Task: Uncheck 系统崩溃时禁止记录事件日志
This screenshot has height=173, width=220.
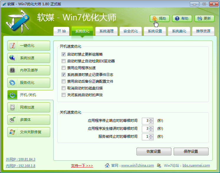Action: (63, 75)
